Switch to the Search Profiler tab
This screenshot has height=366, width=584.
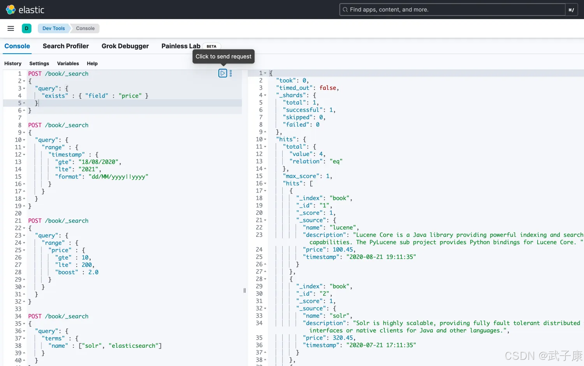[x=66, y=46]
